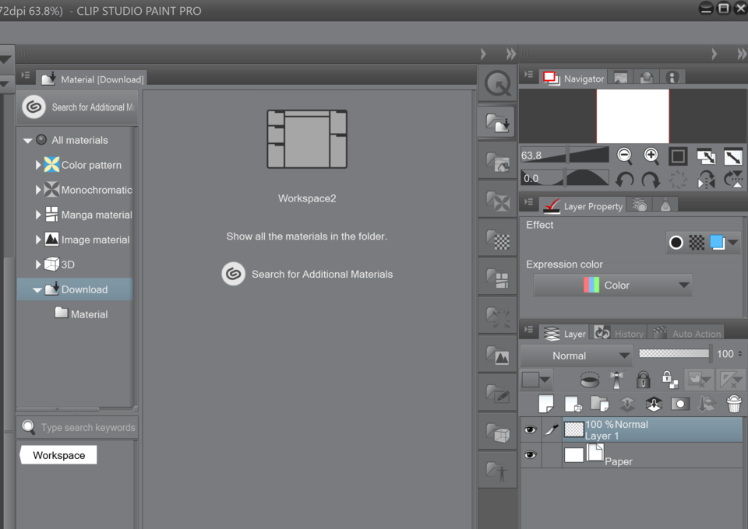This screenshot has height=529, width=748.
Task: Collapse the Download folder
Action: (x=37, y=289)
